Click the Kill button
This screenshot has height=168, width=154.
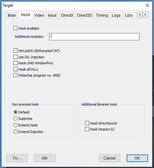pos(45,158)
